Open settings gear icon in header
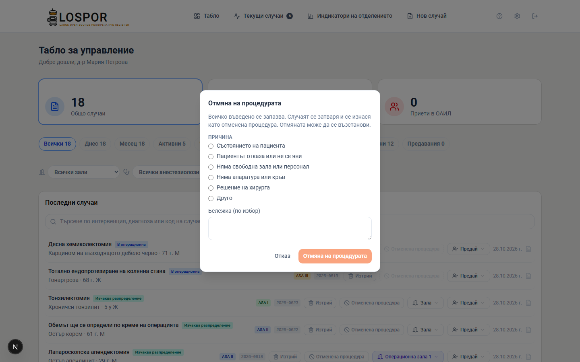The height and width of the screenshot is (362, 580). pyautogui.click(x=517, y=16)
